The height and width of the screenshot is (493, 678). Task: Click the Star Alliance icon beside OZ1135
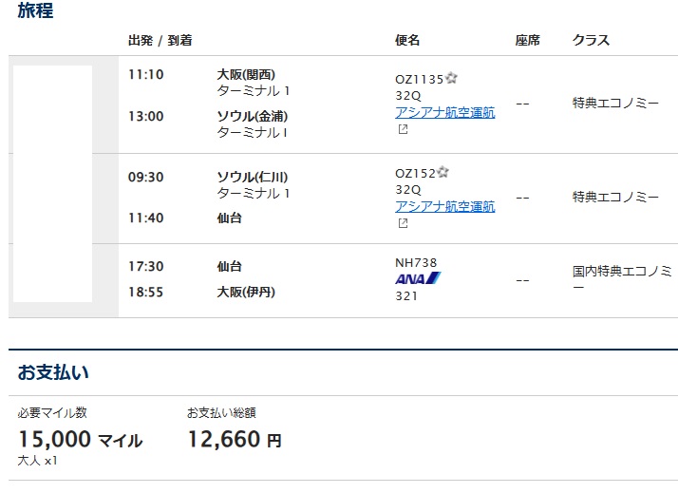tap(451, 78)
